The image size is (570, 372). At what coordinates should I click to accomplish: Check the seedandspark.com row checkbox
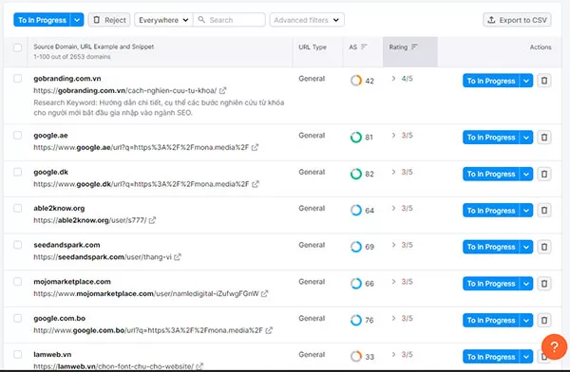[x=17, y=245]
